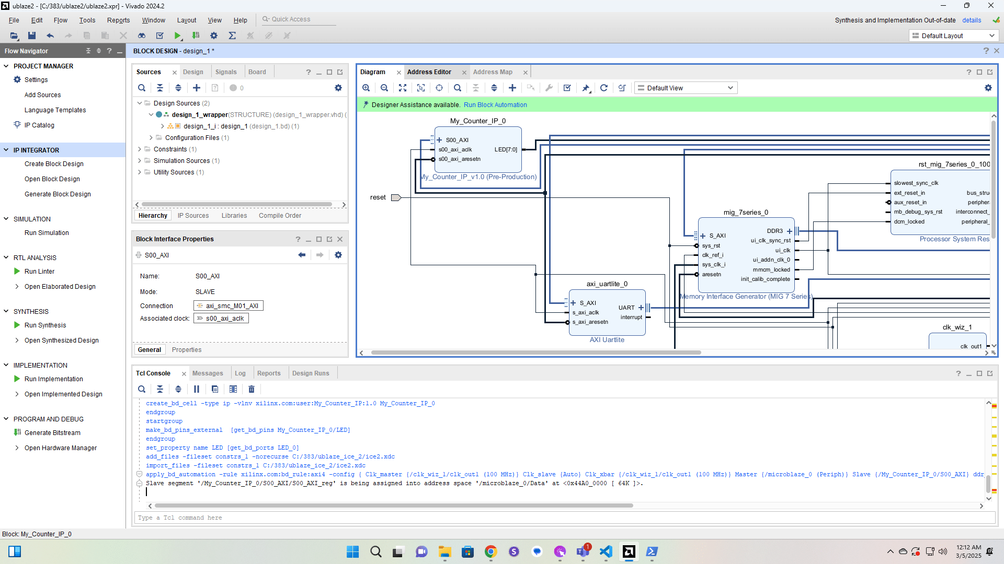
Task: Open the Reports menu
Action: click(118, 20)
